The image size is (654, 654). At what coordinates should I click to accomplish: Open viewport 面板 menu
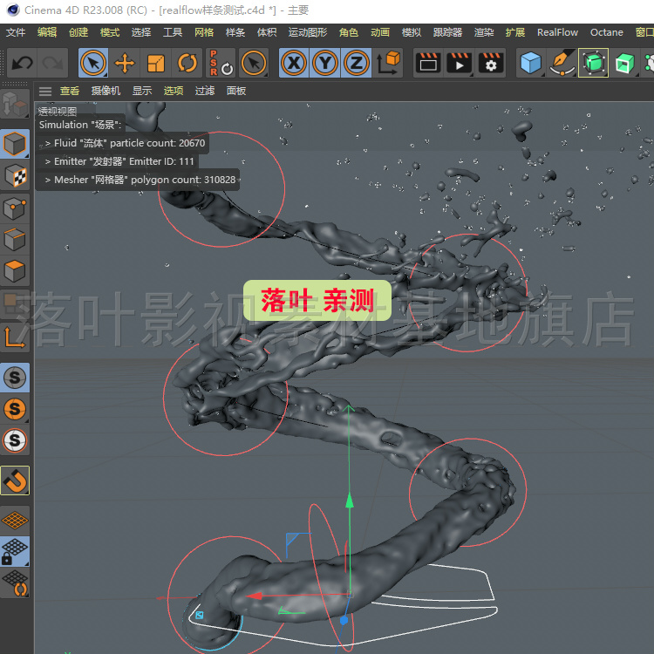point(235,91)
